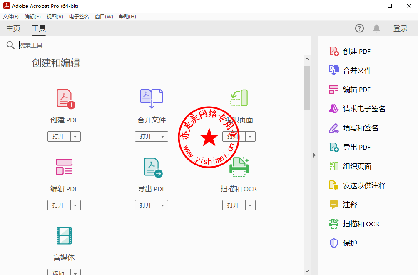418x275 pixels.
Task: Select 保护 shield icon in right sidebar
Action: click(334, 243)
